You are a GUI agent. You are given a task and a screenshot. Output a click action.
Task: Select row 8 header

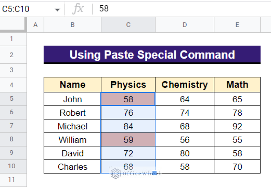pos(13,139)
